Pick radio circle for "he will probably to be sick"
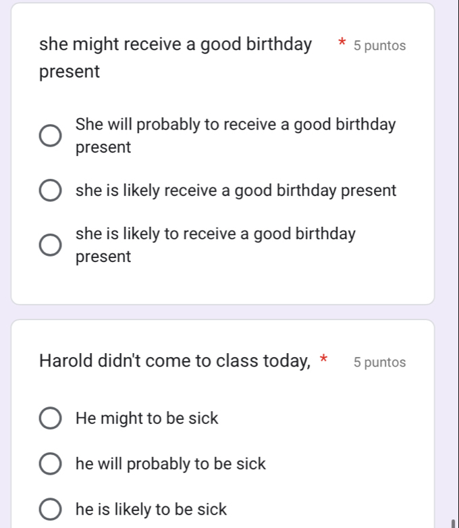 [51, 465]
